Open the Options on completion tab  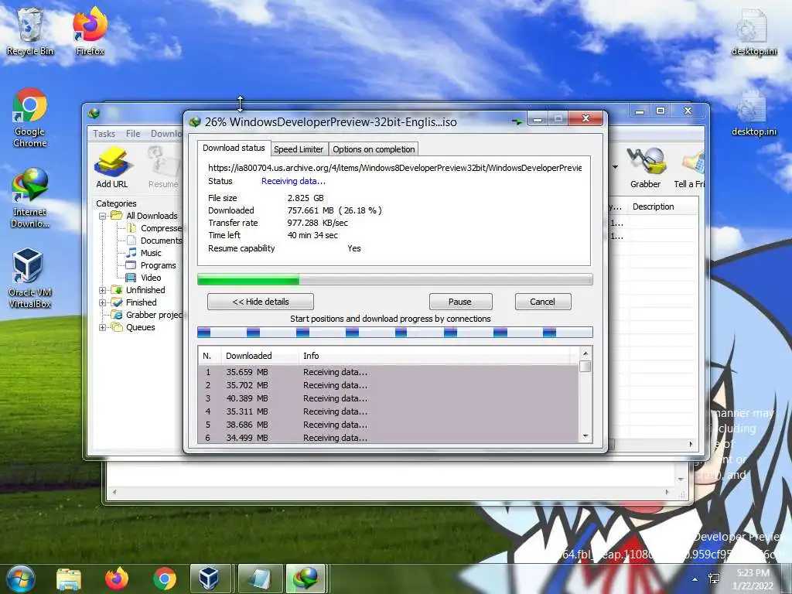pyautogui.click(x=374, y=149)
